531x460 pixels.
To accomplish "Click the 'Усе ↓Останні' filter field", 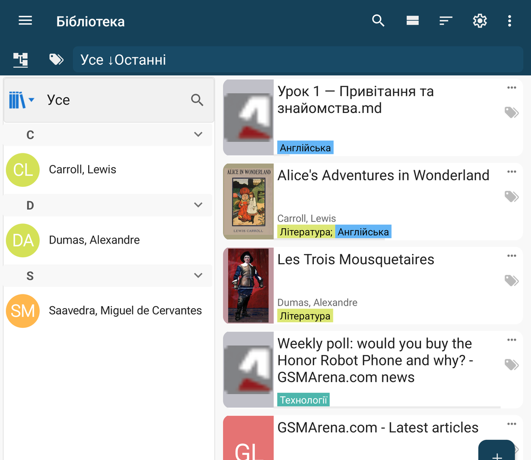I will coord(298,59).
